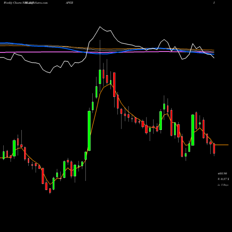This screenshot has height=232, width=232.
Task: Select the tallest green breakout candle
Action: [x=89, y=131]
